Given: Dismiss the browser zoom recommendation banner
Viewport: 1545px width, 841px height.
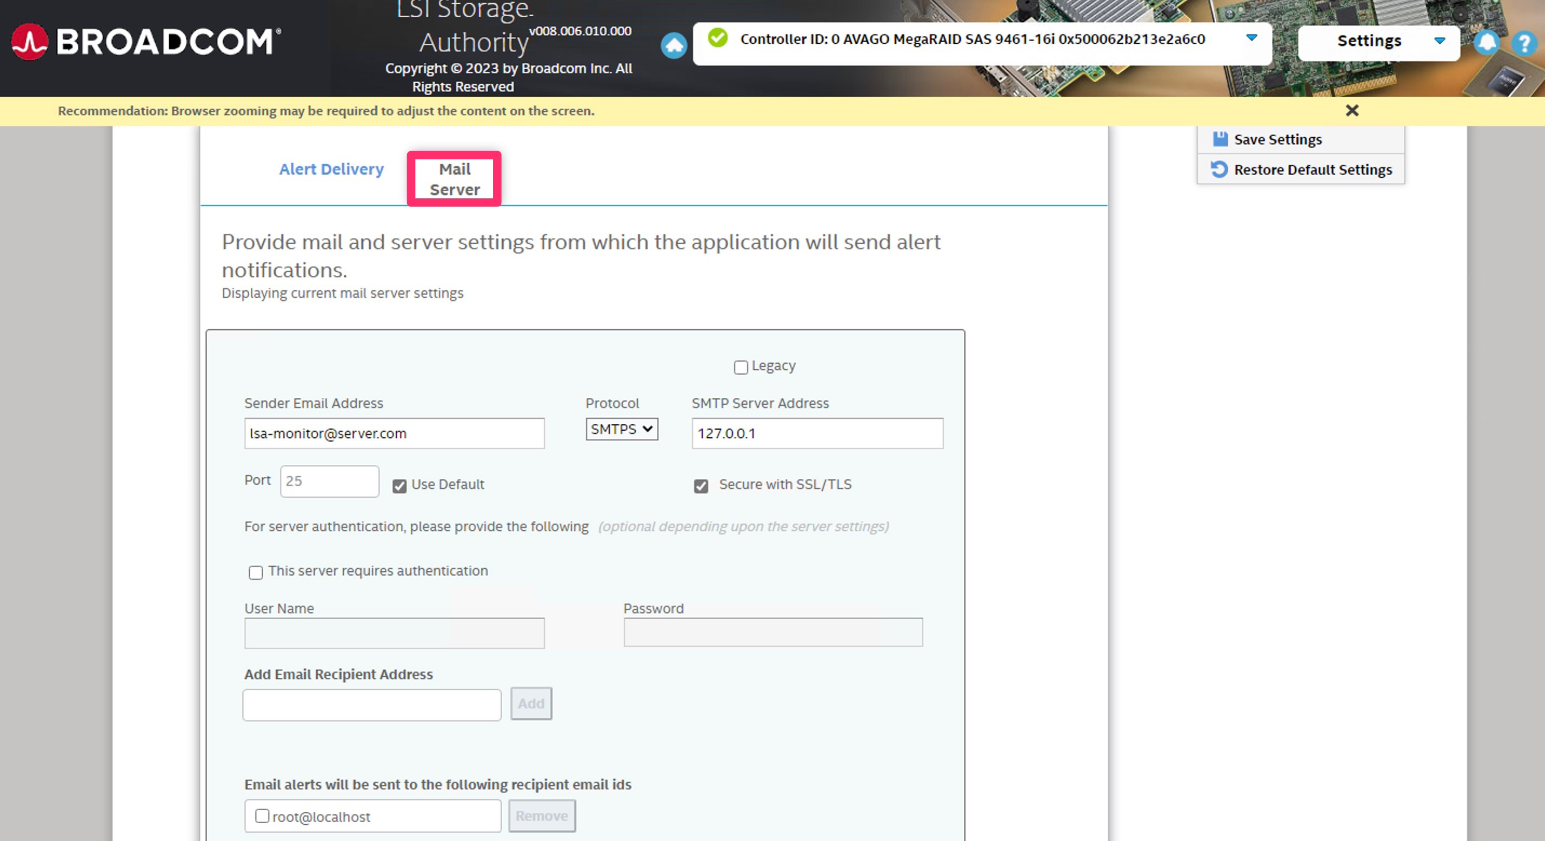Looking at the screenshot, I should pyautogui.click(x=1352, y=110).
